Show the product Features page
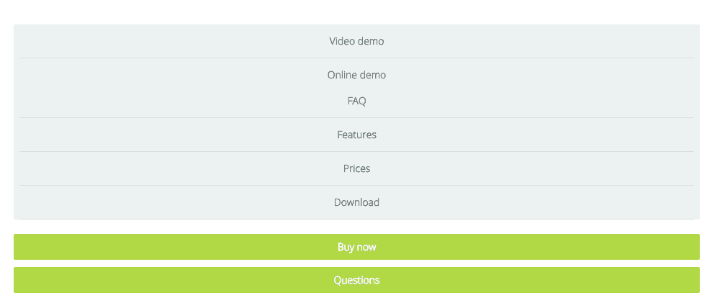This screenshot has height=303, width=725. (356, 135)
